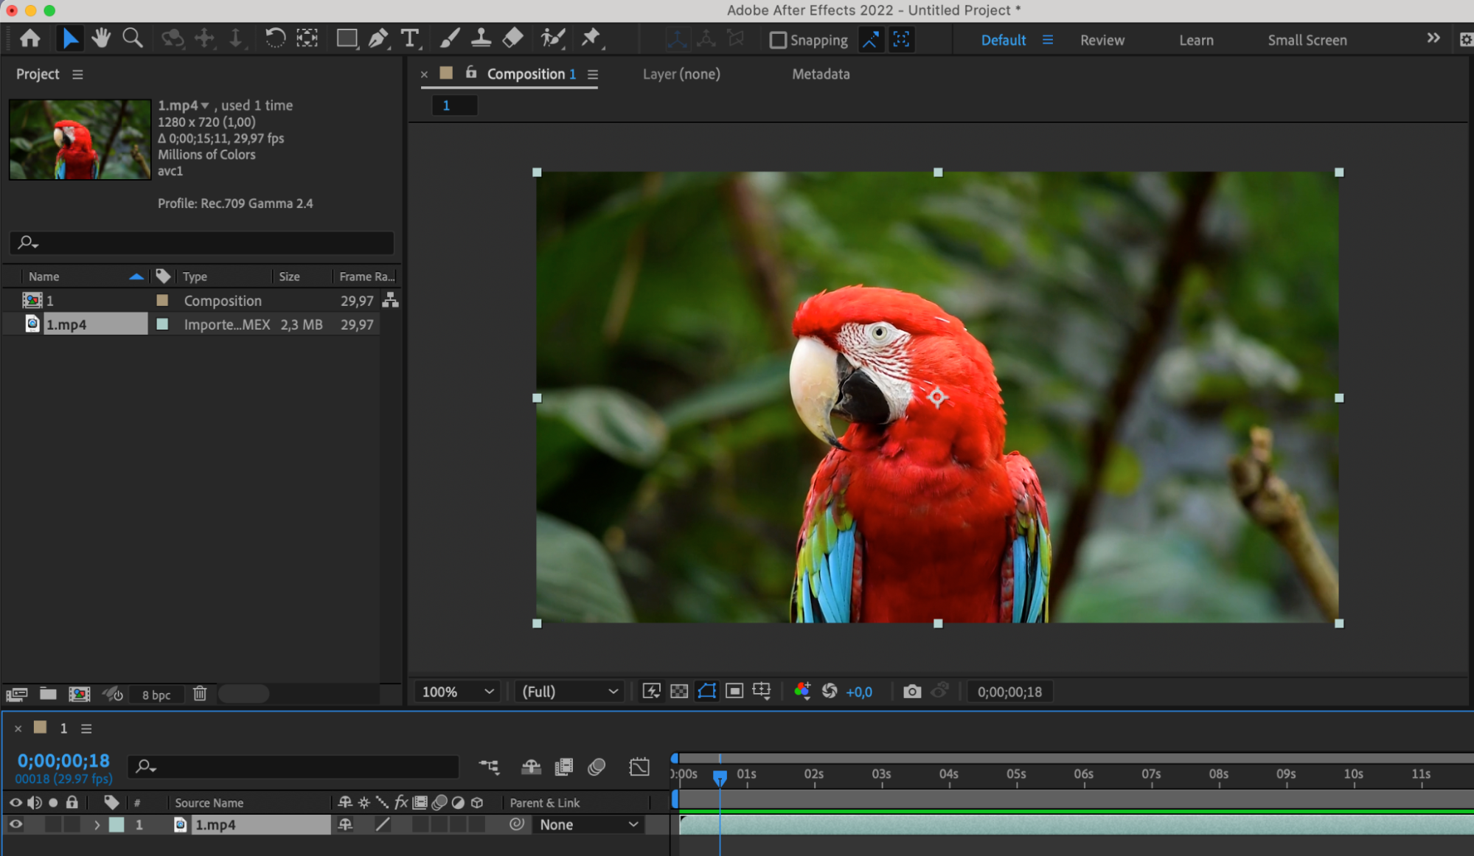
Task: Click the Take Snapshot camera icon
Action: point(912,692)
